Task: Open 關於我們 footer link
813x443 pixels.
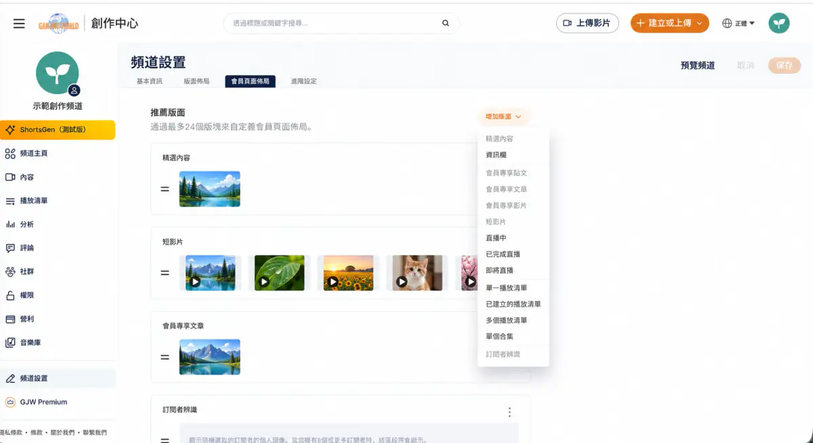Action: click(x=62, y=432)
